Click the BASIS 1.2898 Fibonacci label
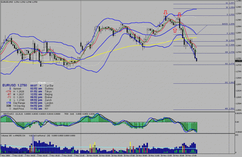This screenshot has height=157, width=242. coord(228,24)
